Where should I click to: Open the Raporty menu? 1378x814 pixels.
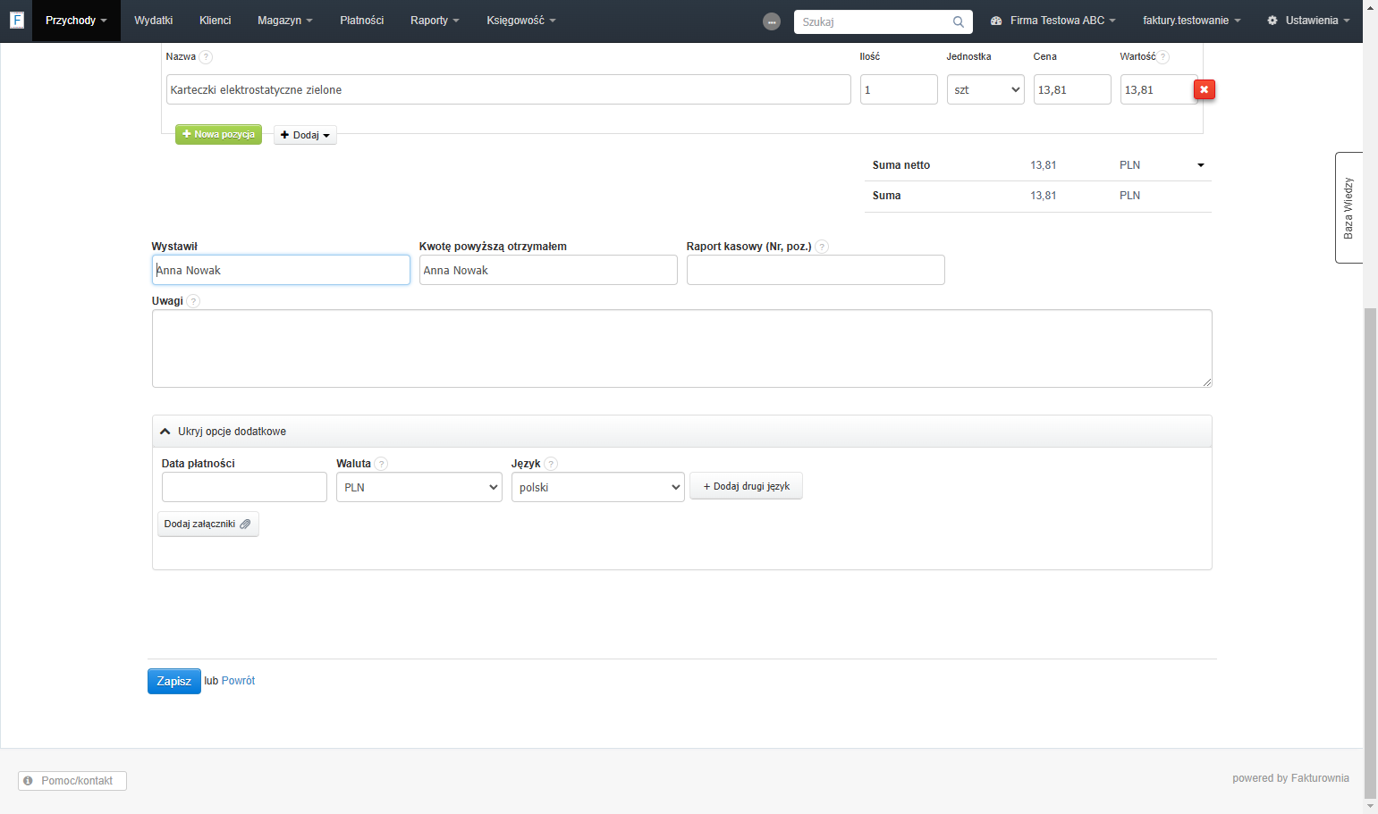[x=435, y=21]
